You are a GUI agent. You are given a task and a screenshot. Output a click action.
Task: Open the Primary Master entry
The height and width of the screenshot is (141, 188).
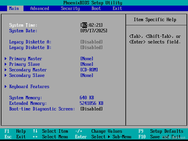point(26,59)
